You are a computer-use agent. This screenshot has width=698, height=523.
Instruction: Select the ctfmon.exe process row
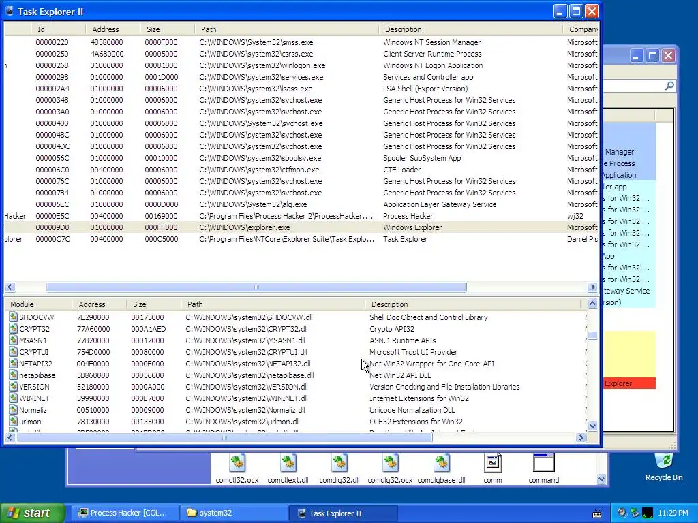pyautogui.click(x=301, y=170)
